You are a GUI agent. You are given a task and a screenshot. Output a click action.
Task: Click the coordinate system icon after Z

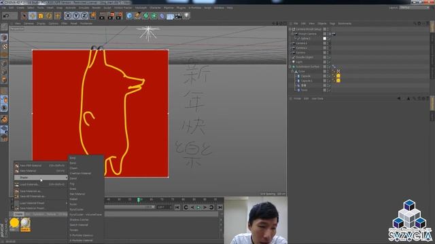[92, 16]
